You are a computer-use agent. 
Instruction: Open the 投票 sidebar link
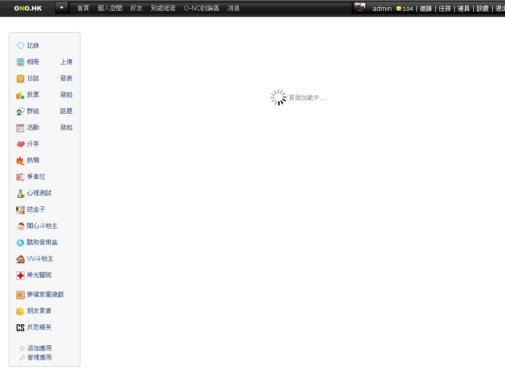coord(33,95)
